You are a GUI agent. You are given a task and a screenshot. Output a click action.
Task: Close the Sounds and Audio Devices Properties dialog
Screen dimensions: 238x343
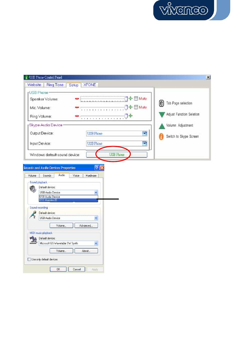[x=102, y=168]
